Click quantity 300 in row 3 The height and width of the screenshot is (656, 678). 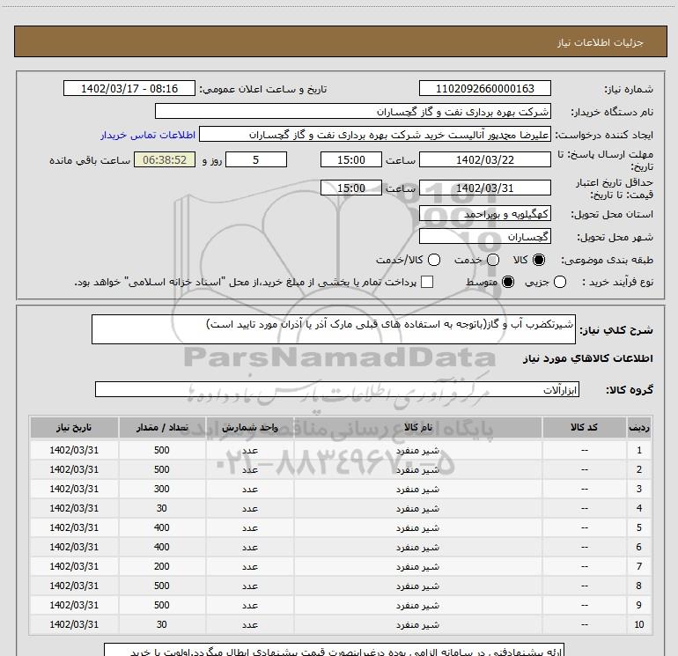pos(162,489)
